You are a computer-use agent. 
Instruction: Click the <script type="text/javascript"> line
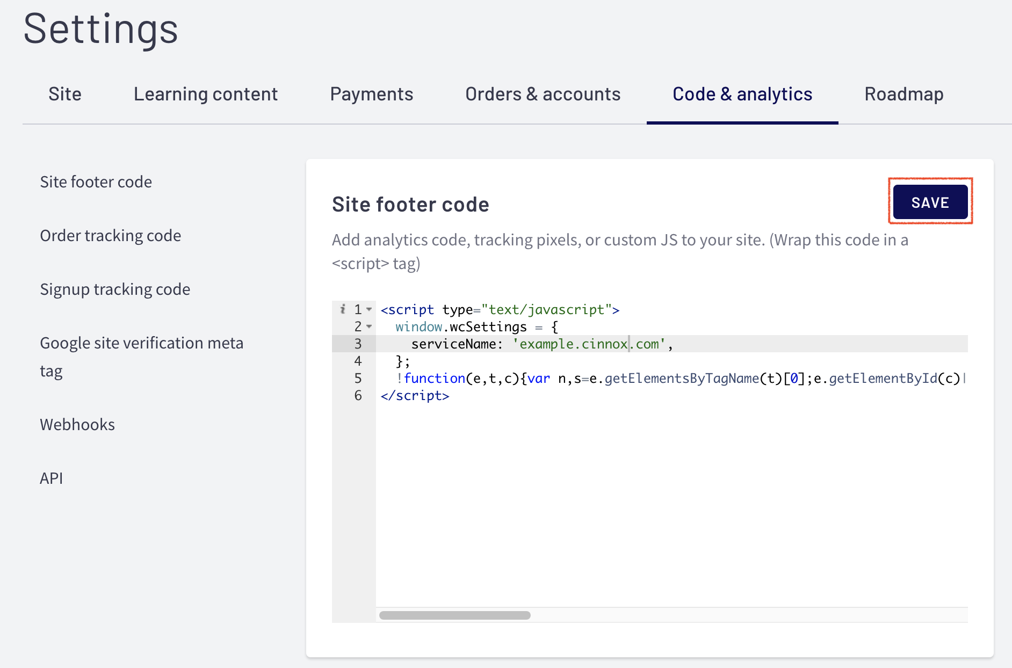click(x=500, y=310)
